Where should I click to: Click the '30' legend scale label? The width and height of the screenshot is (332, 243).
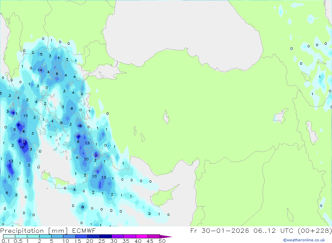114,241
